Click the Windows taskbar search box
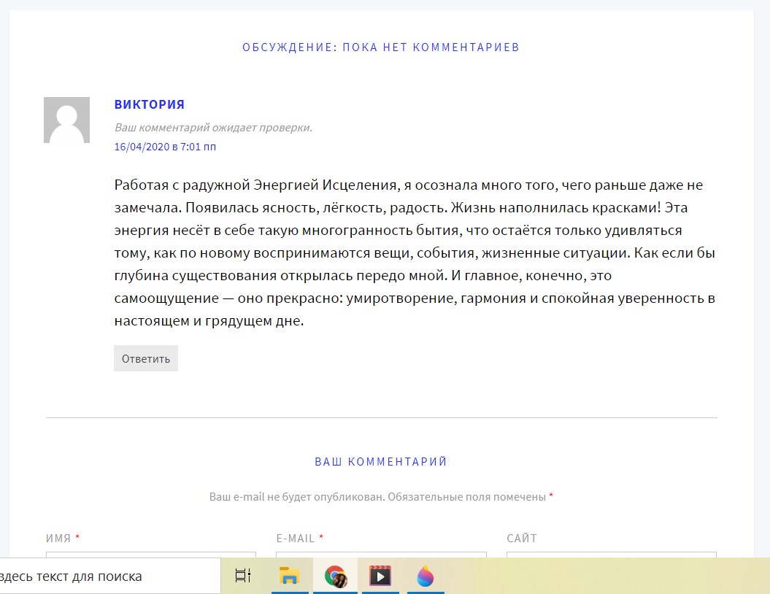The height and width of the screenshot is (594, 770). [x=110, y=576]
